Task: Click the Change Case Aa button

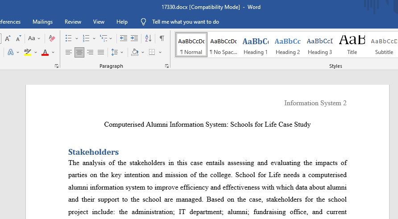Action: click(32, 38)
